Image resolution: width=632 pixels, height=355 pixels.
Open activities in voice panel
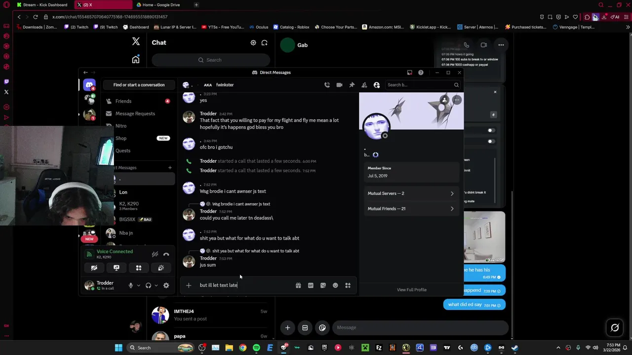click(x=139, y=268)
